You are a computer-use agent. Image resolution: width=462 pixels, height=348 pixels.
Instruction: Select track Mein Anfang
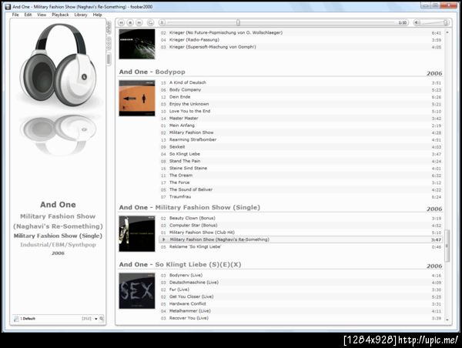(300, 125)
